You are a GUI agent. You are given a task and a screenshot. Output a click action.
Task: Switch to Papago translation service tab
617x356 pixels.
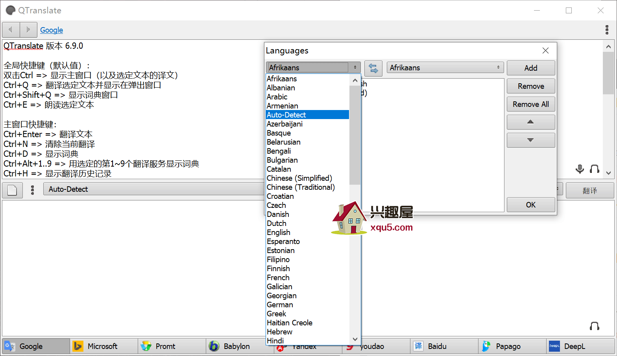click(x=512, y=346)
